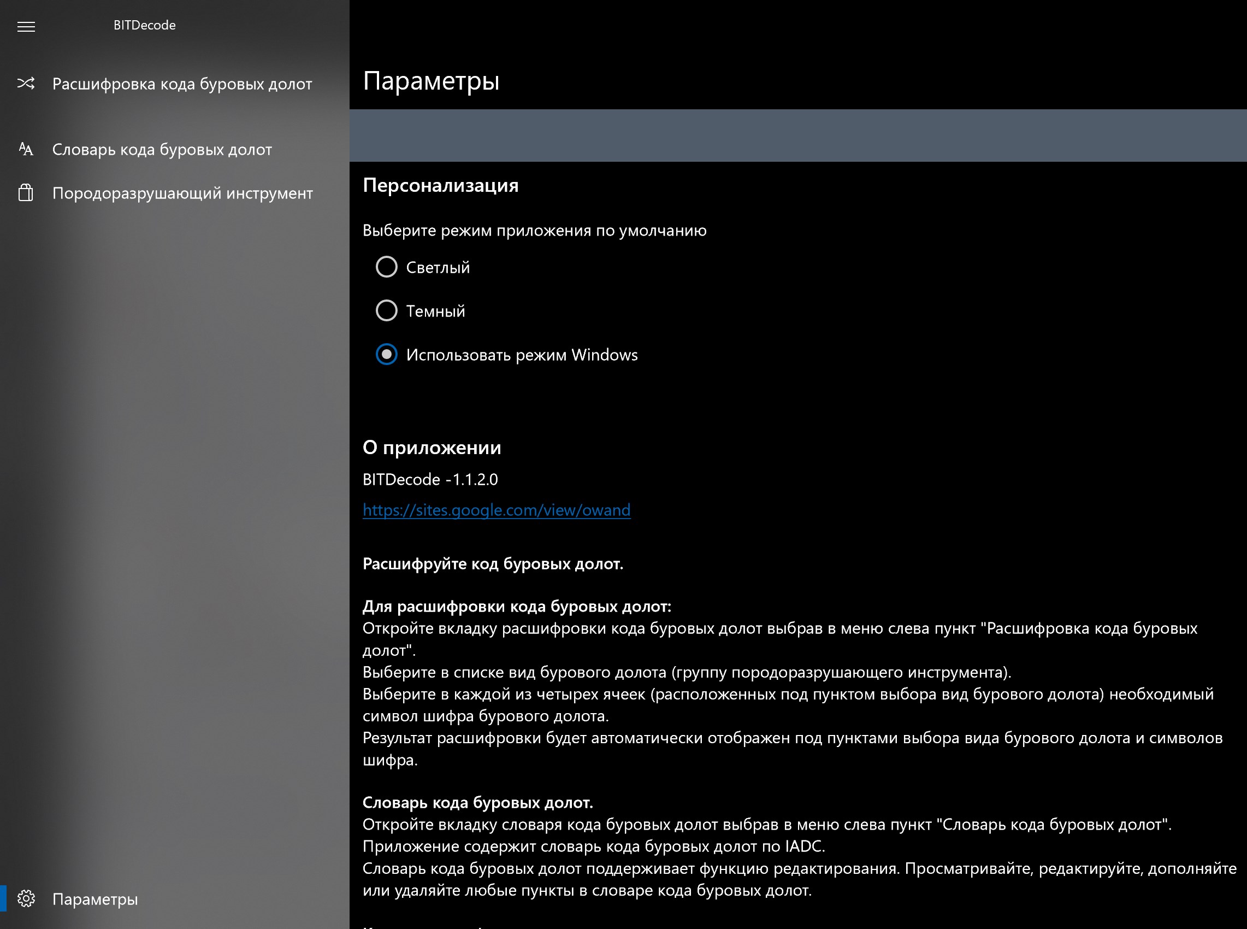Image resolution: width=1247 pixels, height=929 pixels.
Task: Go to Словарь кода буровых долот
Action: coord(162,149)
